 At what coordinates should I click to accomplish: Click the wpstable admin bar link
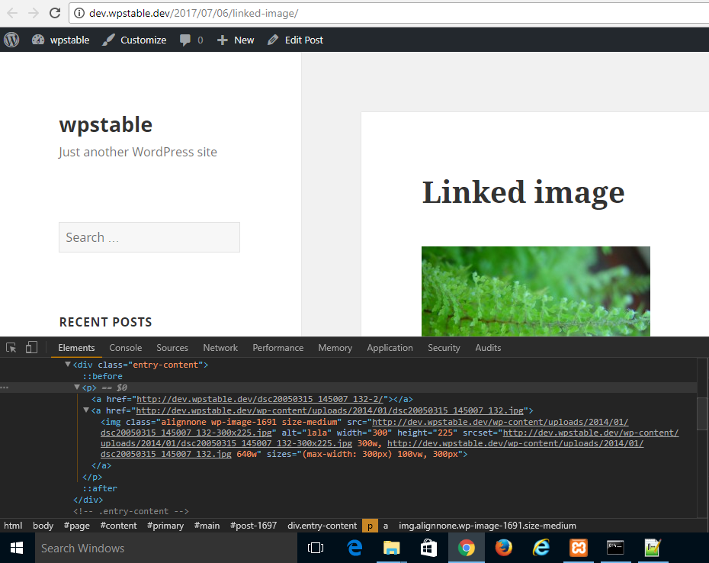click(x=69, y=40)
